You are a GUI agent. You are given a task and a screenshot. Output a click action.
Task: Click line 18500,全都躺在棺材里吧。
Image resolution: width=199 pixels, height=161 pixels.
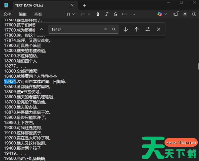(x=28, y=87)
